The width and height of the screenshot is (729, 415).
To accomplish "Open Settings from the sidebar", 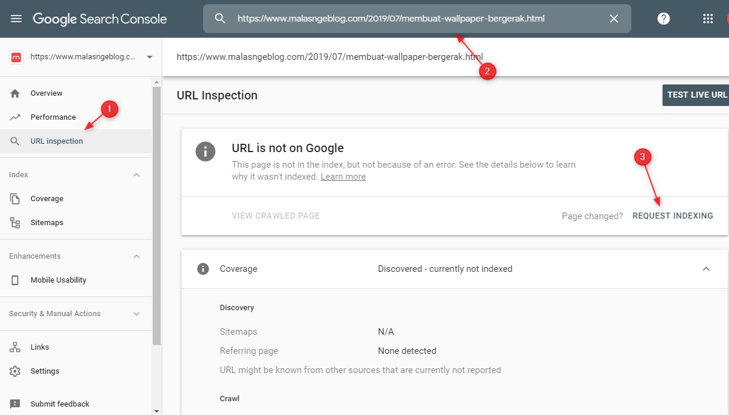I will coord(75,371).
